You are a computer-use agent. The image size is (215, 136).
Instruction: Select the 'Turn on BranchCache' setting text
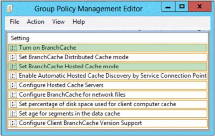coord(47,48)
